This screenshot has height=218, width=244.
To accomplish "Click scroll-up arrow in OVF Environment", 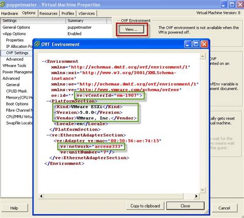I will click(202, 56).
